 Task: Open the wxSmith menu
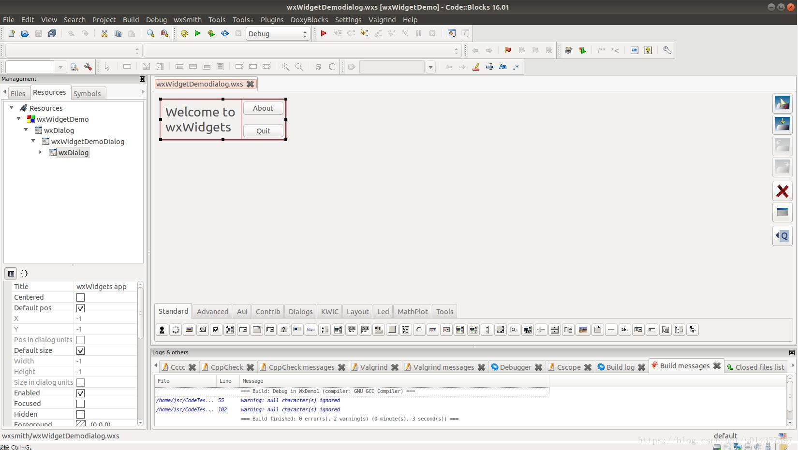point(188,20)
